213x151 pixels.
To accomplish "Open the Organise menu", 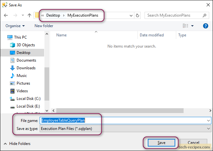I will pyautogui.click(x=15, y=26).
